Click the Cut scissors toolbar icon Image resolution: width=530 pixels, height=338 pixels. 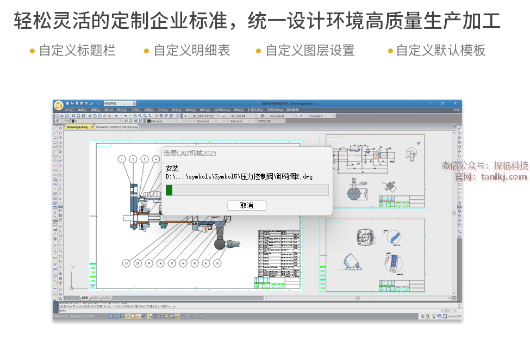pyautogui.click(x=90, y=116)
